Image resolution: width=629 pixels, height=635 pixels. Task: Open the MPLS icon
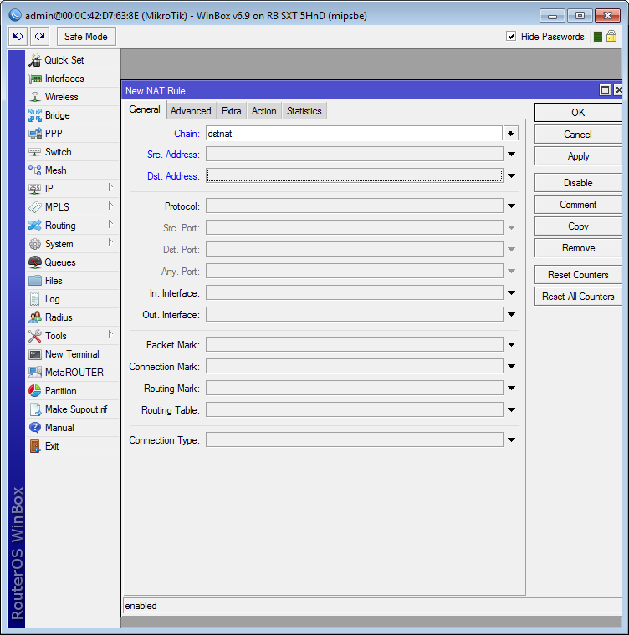click(35, 207)
